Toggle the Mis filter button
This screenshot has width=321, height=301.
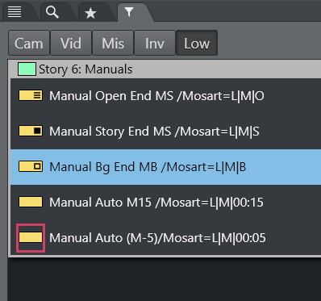113,43
